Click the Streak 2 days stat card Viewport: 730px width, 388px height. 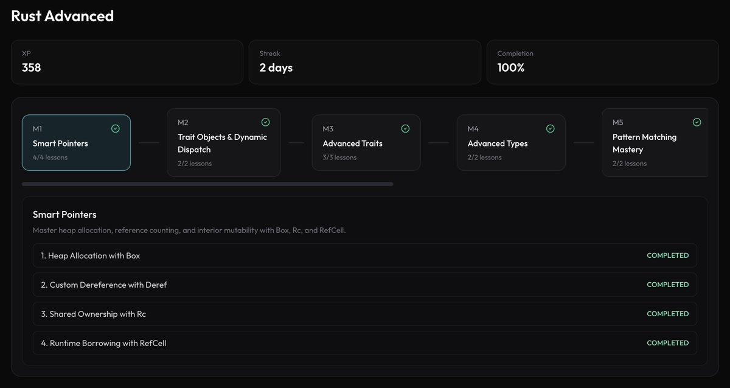coord(365,62)
